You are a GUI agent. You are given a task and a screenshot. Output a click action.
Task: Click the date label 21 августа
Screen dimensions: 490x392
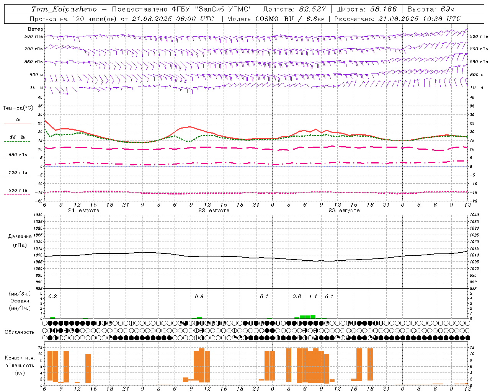tap(84, 211)
